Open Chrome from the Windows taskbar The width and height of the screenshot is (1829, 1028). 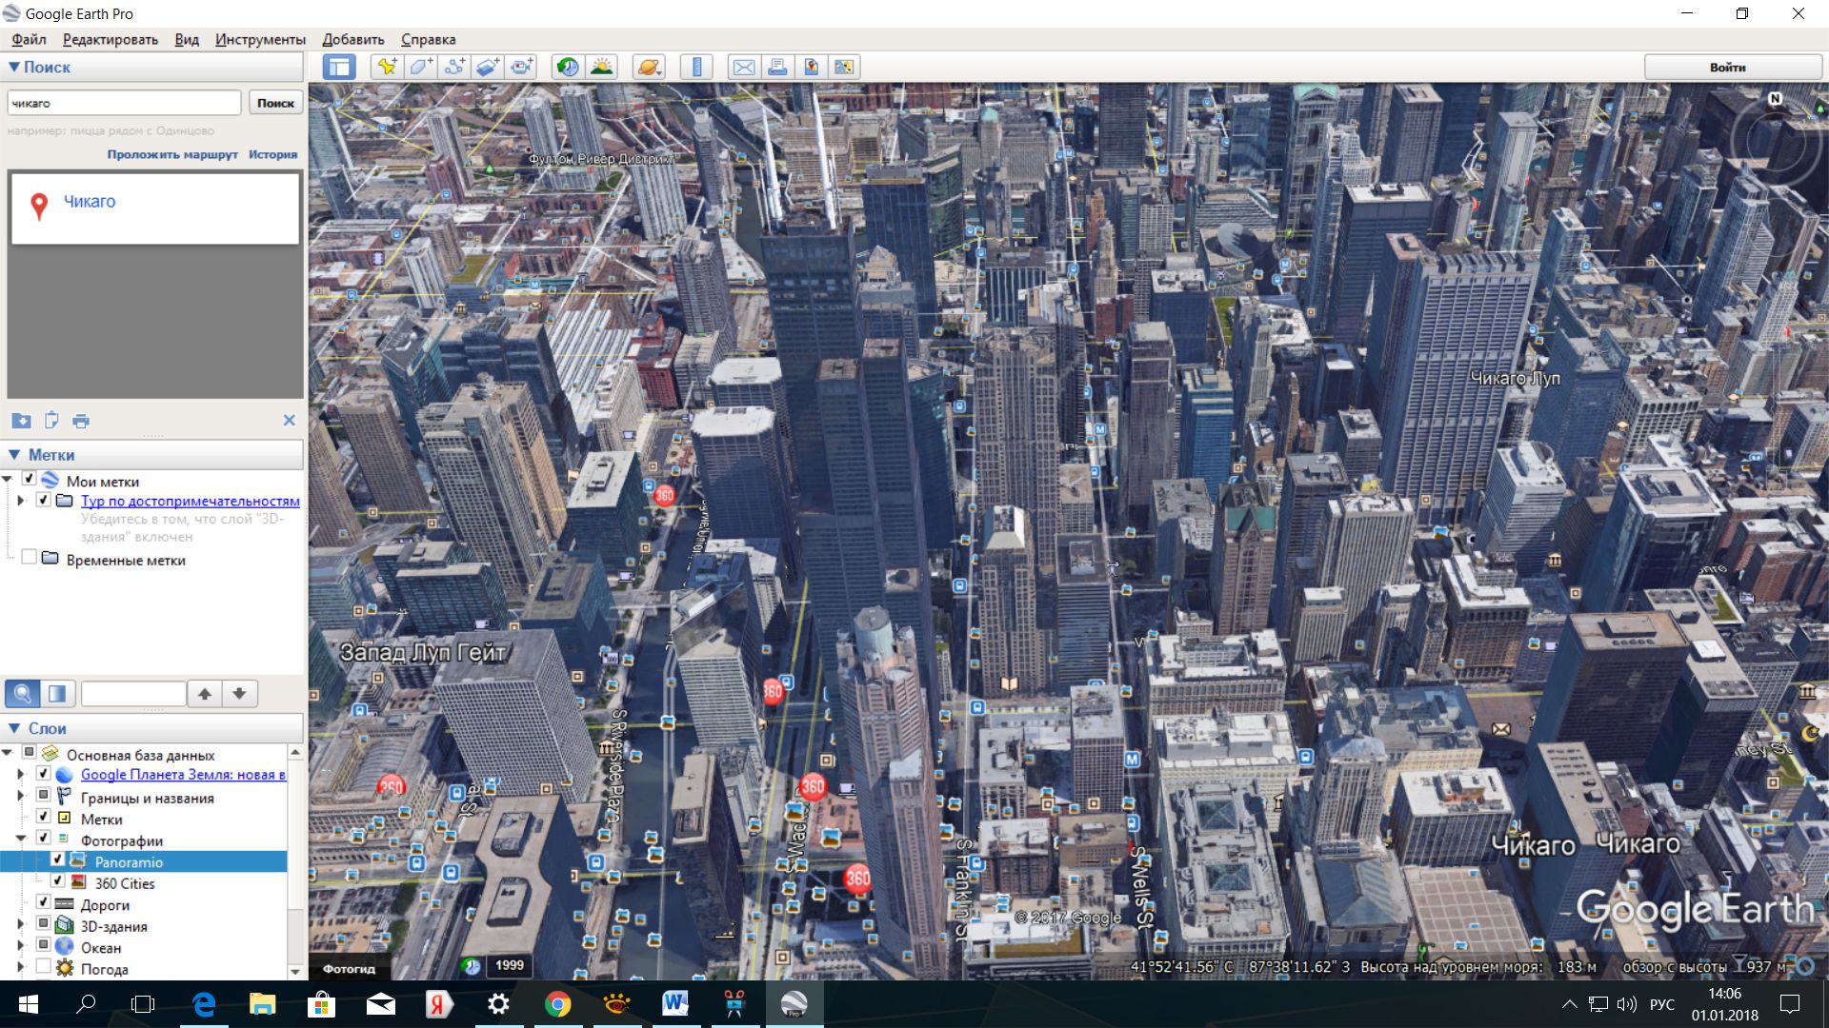coord(557,1004)
